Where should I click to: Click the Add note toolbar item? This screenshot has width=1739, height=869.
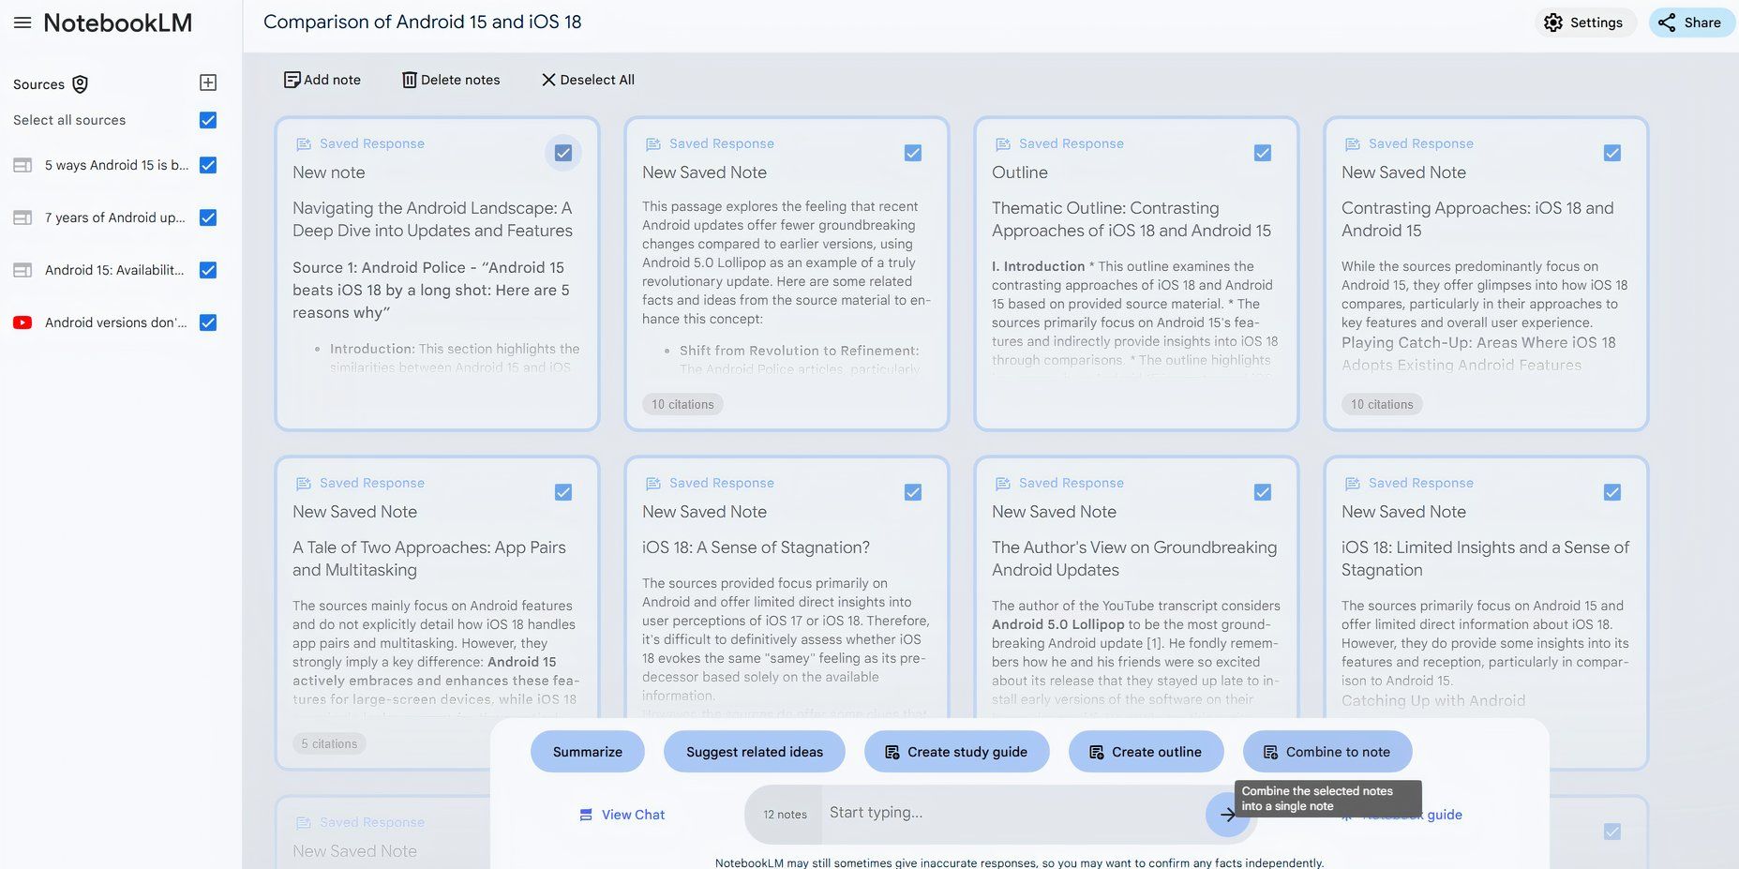(x=322, y=80)
